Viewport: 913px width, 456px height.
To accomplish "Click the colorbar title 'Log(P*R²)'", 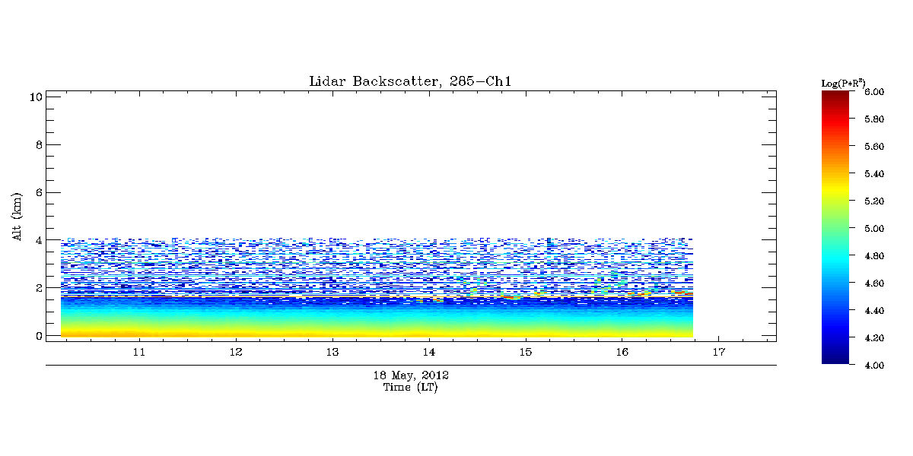I will coord(844,82).
